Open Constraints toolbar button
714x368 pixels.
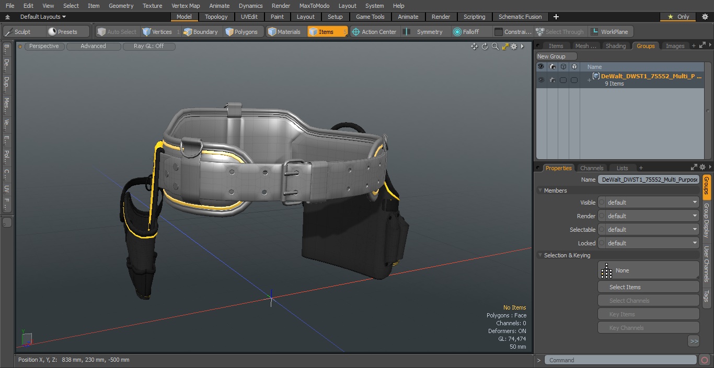click(x=513, y=32)
